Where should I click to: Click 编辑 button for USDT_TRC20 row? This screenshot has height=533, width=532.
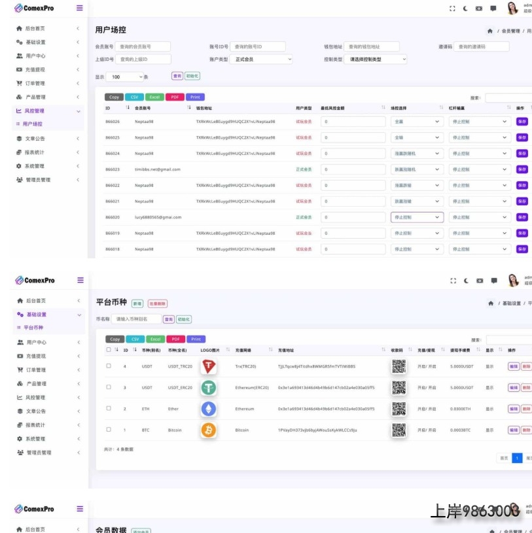[513, 366]
